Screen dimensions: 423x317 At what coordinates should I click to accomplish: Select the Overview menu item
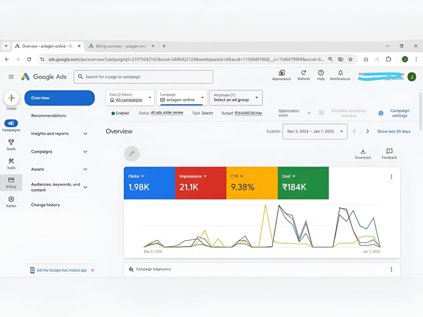click(x=60, y=98)
